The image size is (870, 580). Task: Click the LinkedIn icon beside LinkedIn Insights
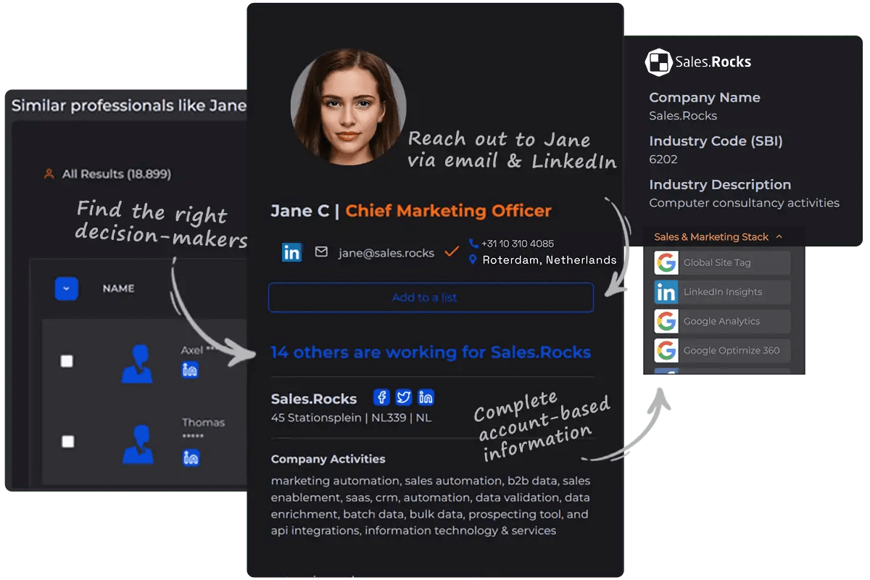(666, 291)
